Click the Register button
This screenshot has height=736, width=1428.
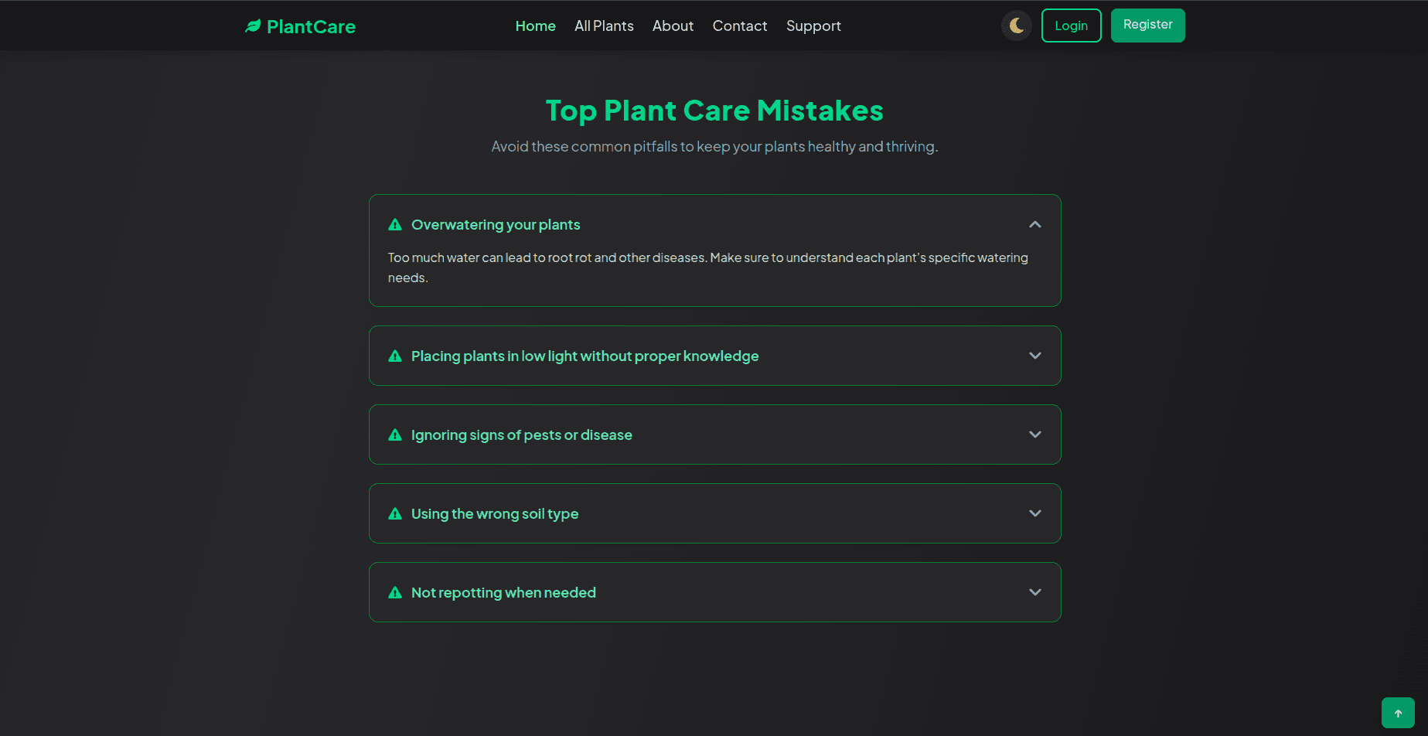point(1147,25)
